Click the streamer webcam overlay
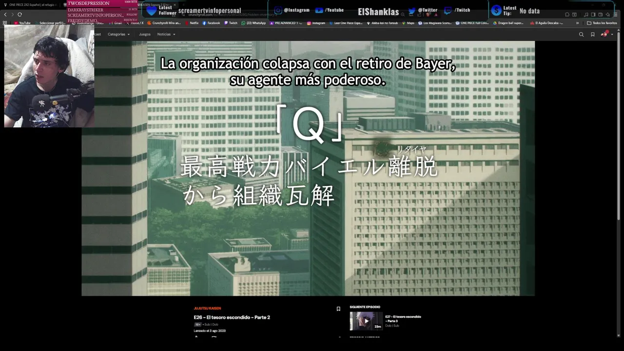This screenshot has height=351, width=624. pos(49,76)
